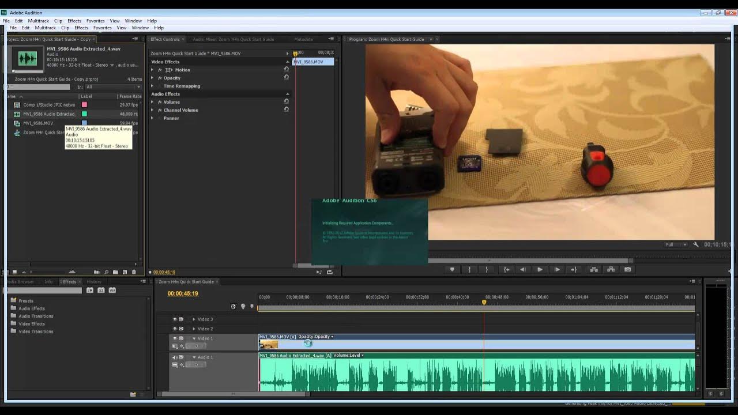Switch to the Metadata tab

tap(303, 39)
